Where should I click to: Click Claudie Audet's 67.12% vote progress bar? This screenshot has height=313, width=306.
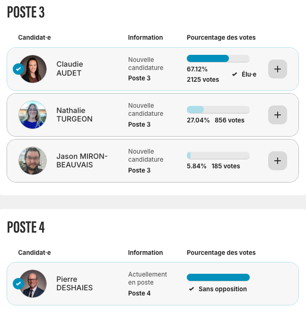click(218, 59)
